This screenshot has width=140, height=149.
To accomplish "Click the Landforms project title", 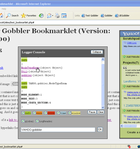I will (132, 81).
